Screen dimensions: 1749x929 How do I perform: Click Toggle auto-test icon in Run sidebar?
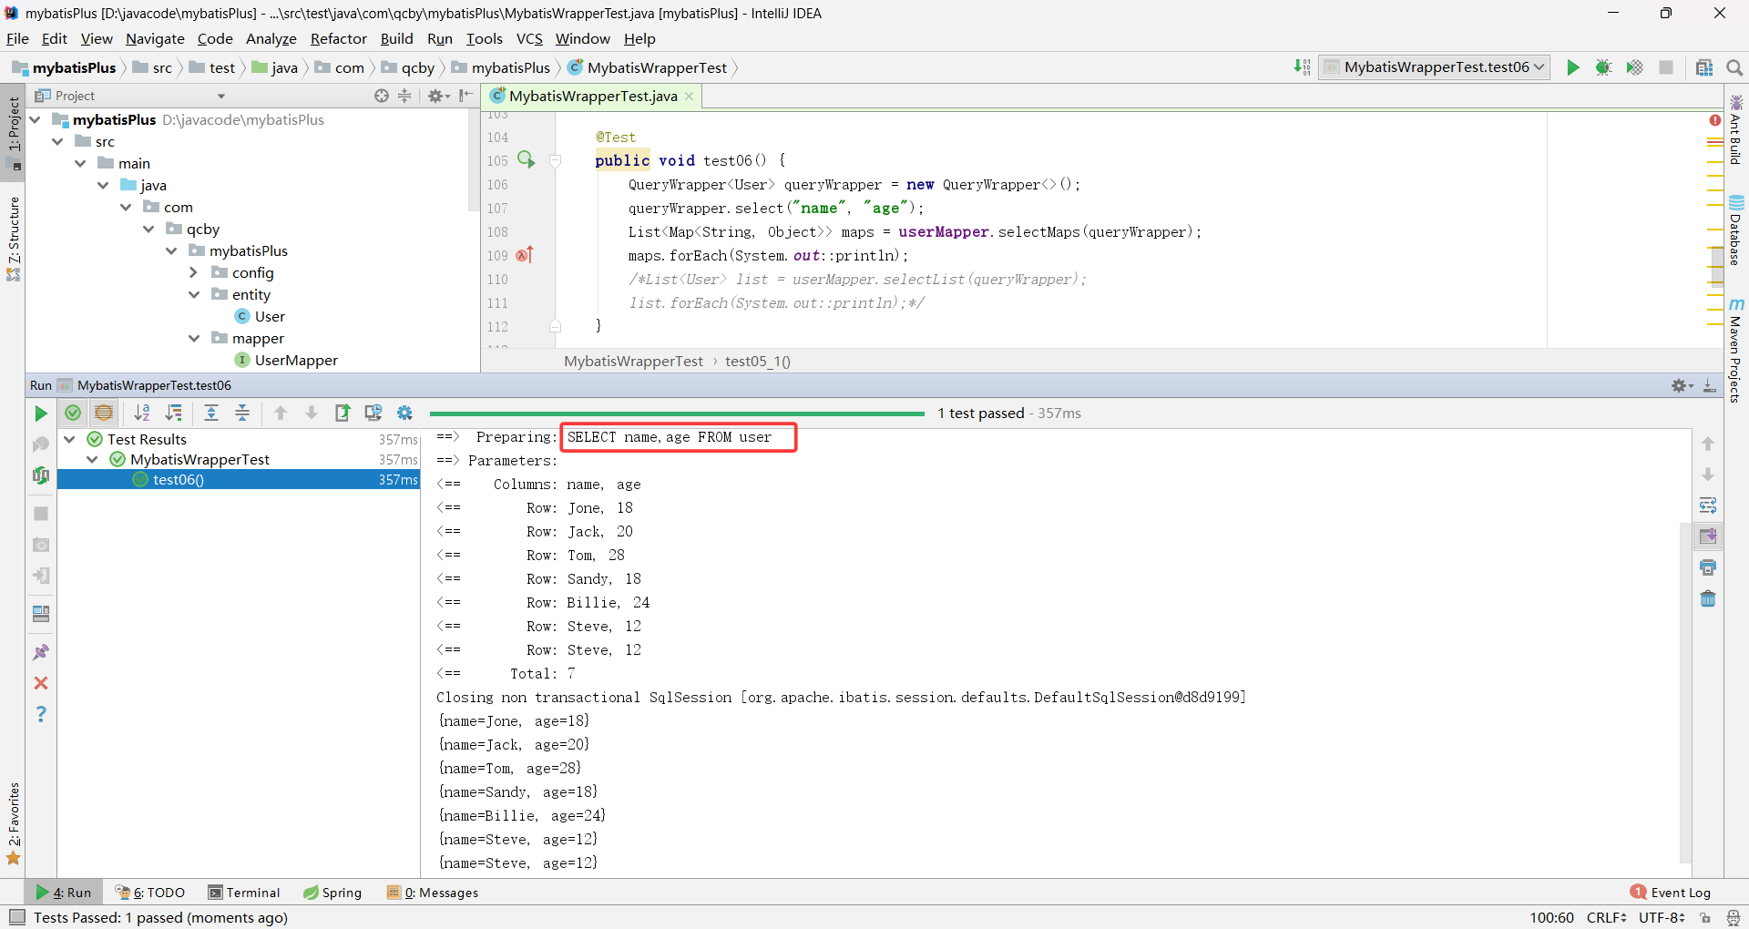[x=41, y=475]
